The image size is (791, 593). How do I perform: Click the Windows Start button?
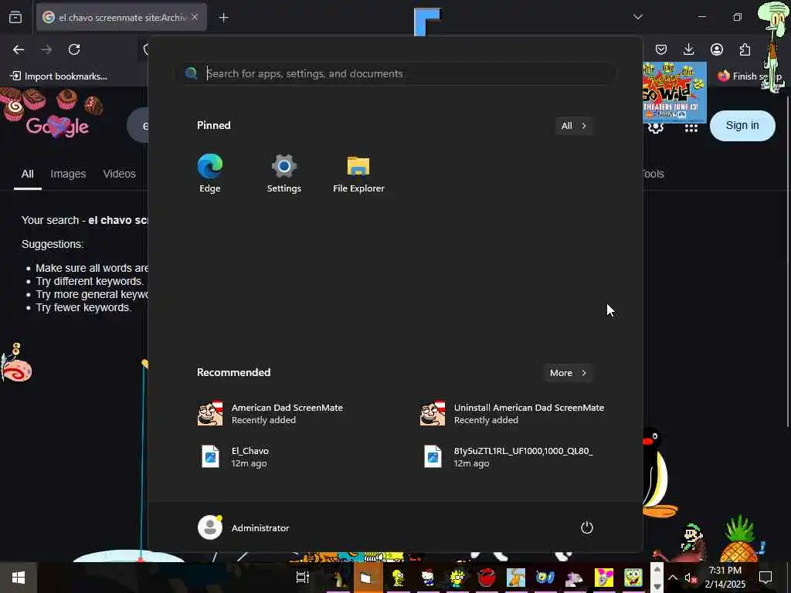(x=19, y=578)
